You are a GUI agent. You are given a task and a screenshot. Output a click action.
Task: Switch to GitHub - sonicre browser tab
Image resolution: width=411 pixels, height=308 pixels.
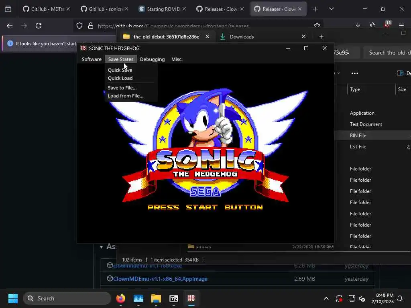pyautogui.click(x=102, y=9)
